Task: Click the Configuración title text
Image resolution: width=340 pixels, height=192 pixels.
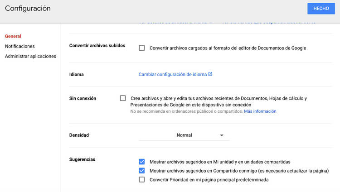Action: pyautogui.click(x=28, y=9)
